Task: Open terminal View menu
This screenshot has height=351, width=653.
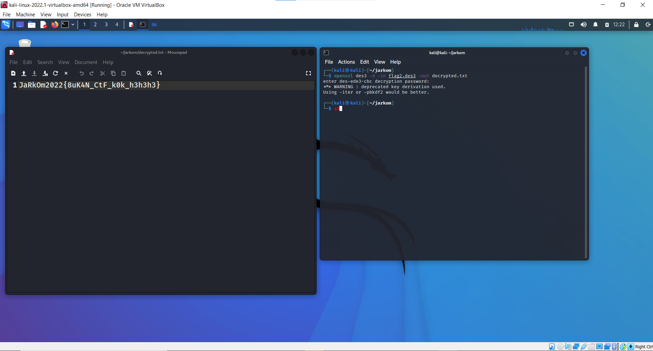Action: tap(380, 62)
